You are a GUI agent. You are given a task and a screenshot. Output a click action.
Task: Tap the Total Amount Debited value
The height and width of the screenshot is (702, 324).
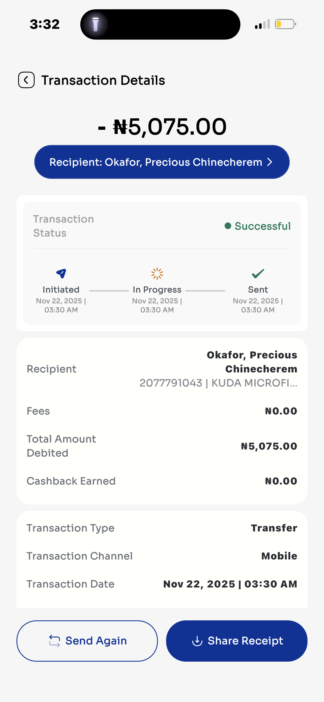click(269, 446)
